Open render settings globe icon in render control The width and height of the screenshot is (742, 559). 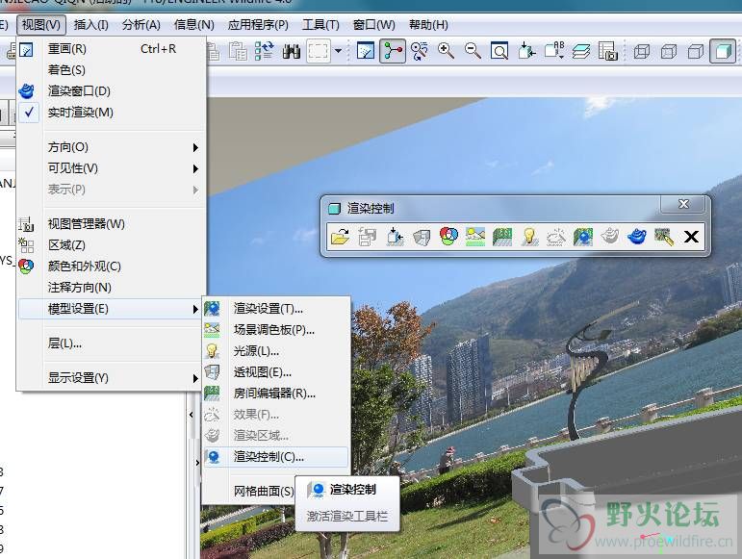(583, 236)
